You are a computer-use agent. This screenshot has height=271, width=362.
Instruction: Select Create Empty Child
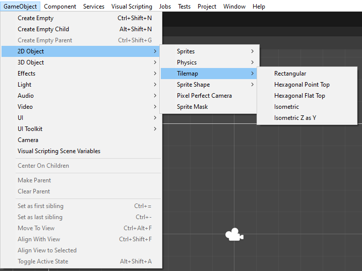(x=80, y=29)
